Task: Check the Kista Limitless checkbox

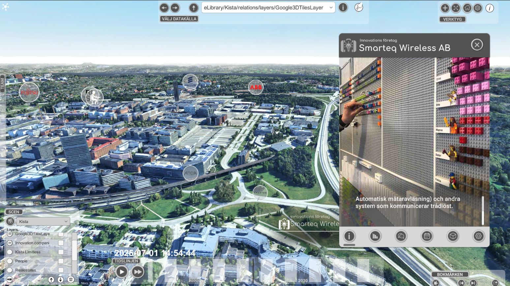Action: pyautogui.click(x=61, y=252)
